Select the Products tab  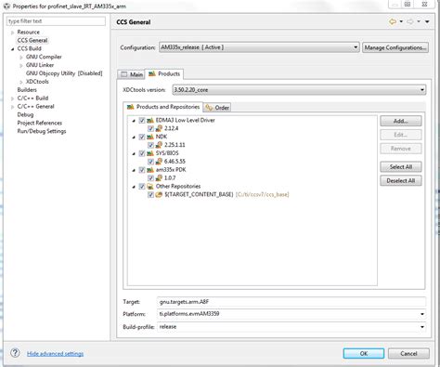164,73
